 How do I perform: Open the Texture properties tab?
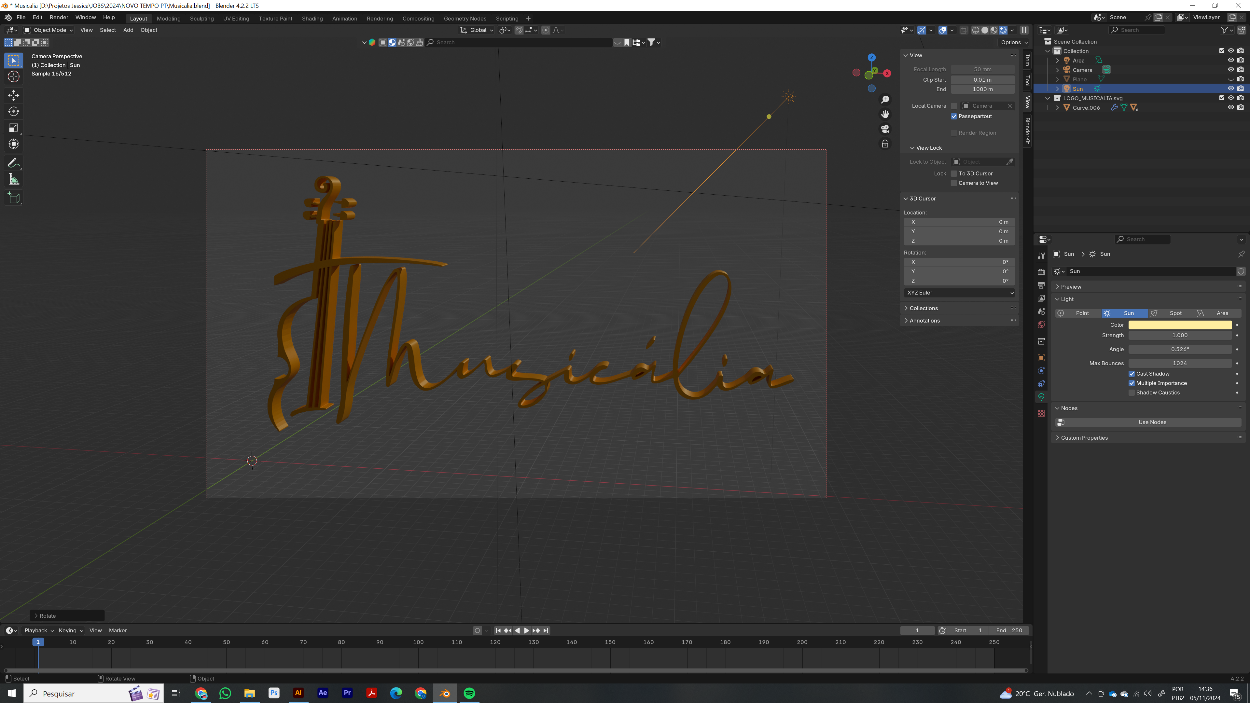1041,413
